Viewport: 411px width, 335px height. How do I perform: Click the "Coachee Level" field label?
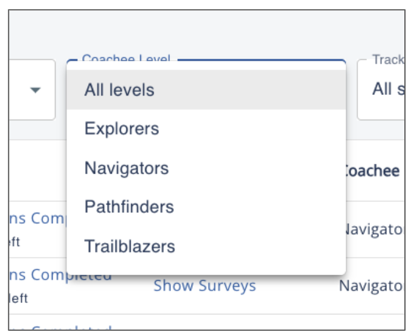(x=126, y=59)
